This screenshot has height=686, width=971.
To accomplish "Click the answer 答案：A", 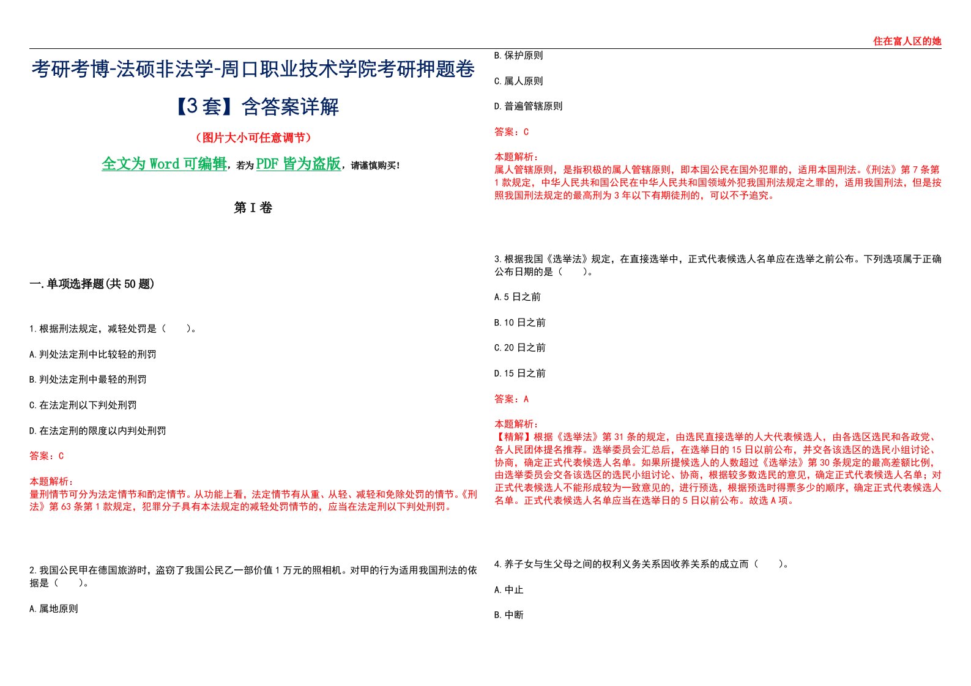I will [512, 399].
